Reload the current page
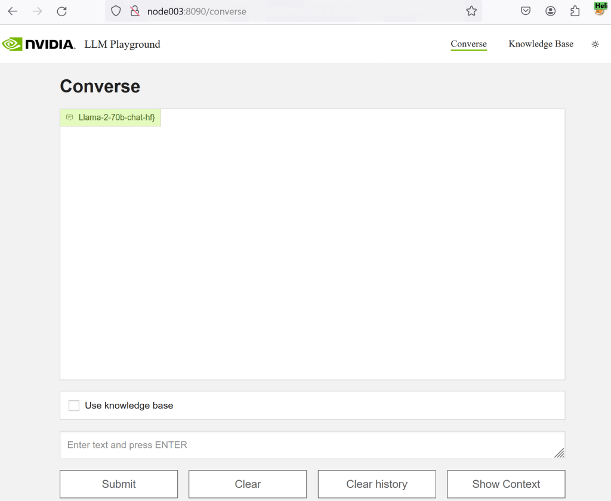This screenshot has height=501, width=611. pyautogui.click(x=61, y=11)
